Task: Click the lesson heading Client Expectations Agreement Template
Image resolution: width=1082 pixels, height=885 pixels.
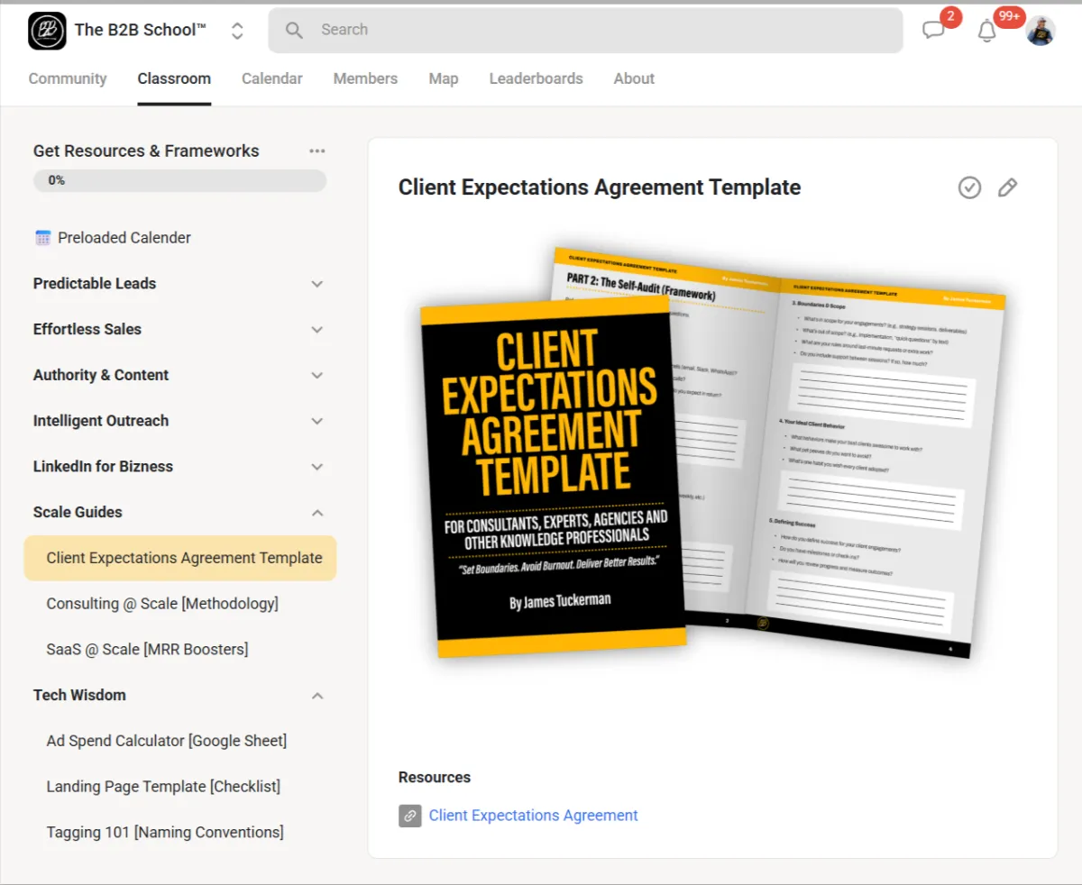Action: 600,187
